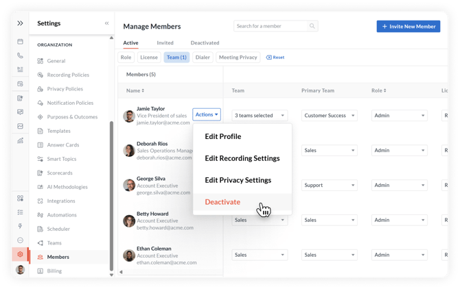460x289 pixels.
Task: Click the Invite New Member button
Action: click(408, 27)
